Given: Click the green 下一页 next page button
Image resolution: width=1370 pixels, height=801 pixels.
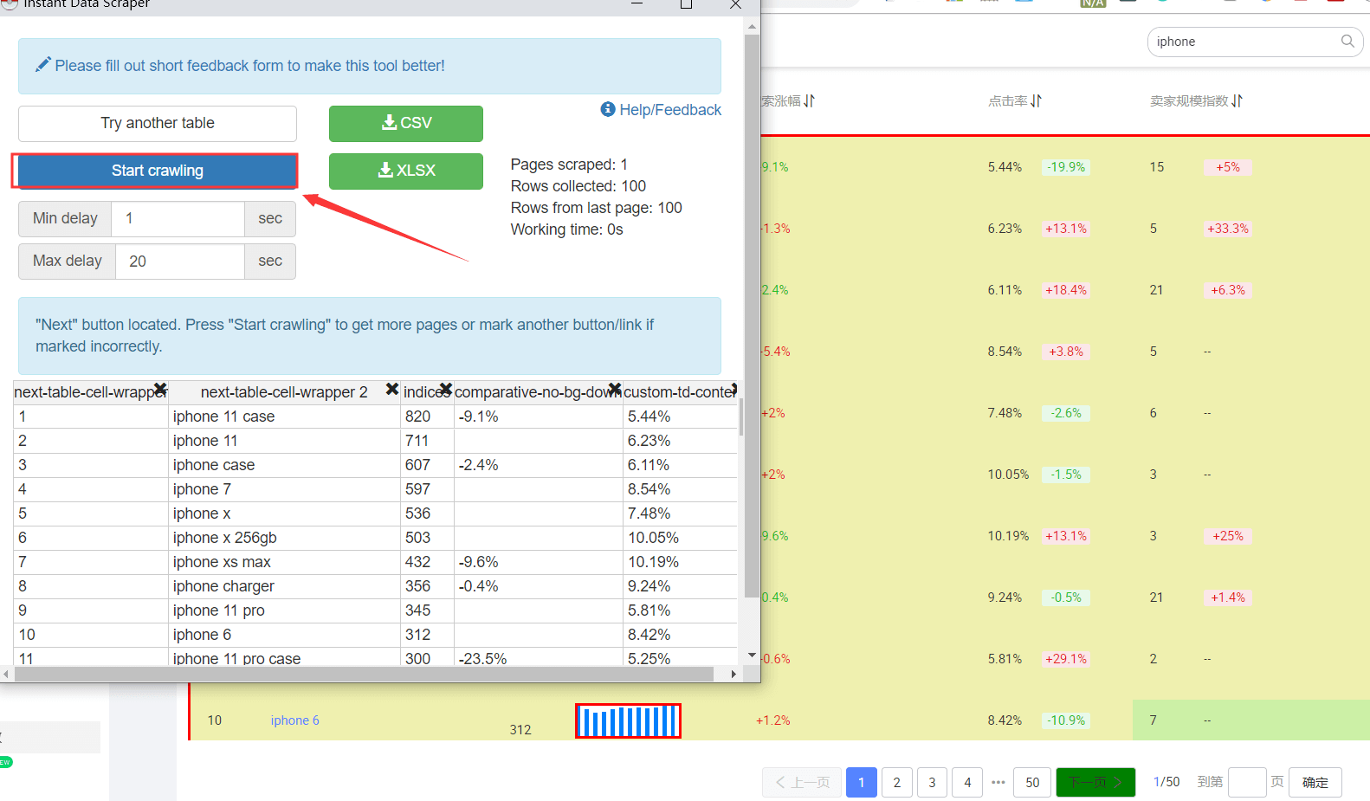Looking at the screenshot, I should 1095,782.
